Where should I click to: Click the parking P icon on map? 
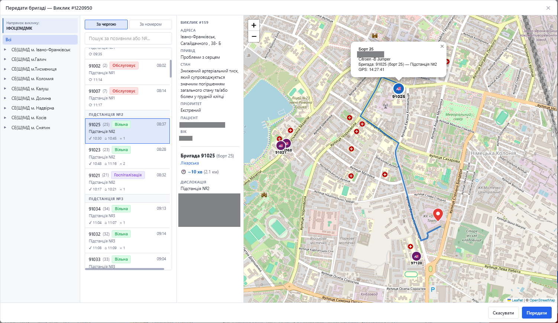pyautogui.click(x=432, y=289)
